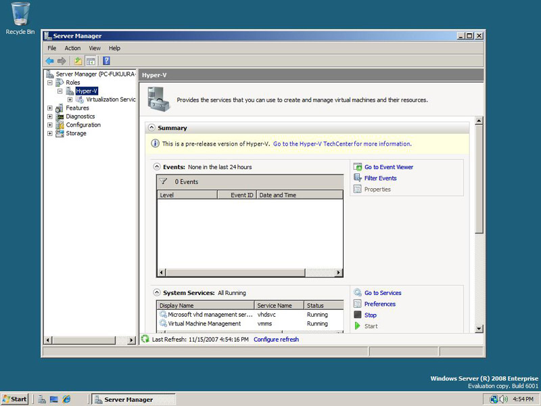The image size is (541, 406).
Task: Select the Roles node in the tree
Action: 73,83
